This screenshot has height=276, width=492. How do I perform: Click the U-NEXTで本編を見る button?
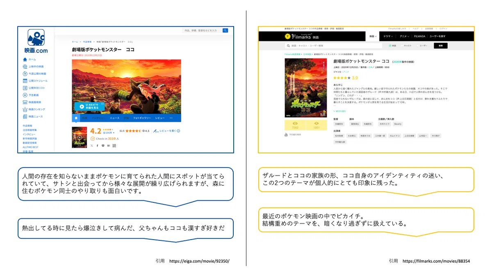[x=89, y=106]
